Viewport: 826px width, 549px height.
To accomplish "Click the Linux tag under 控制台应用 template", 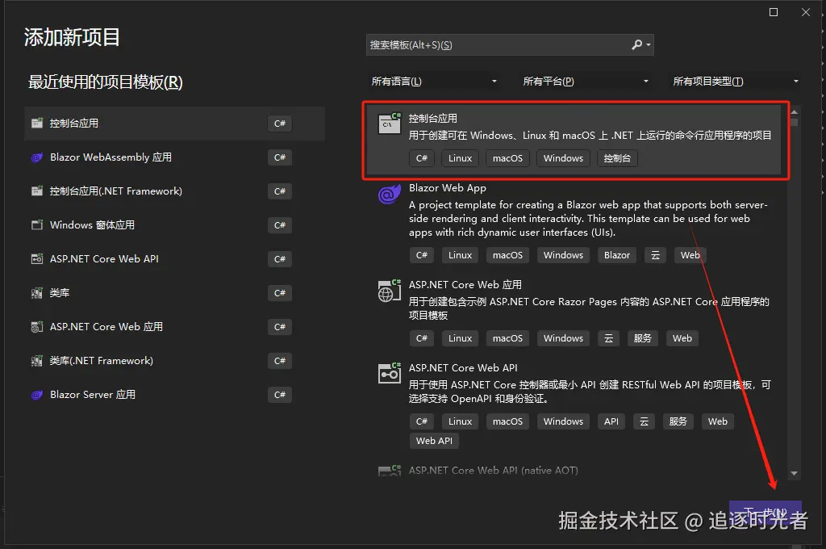I will [461, 158].
